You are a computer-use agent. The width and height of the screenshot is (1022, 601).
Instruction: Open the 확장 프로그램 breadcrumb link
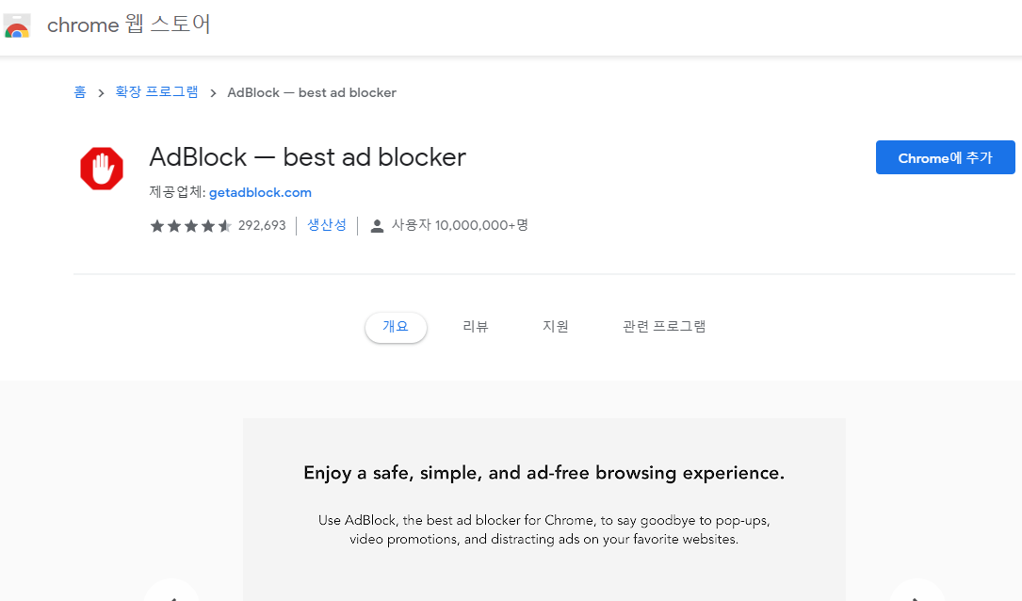coord(157,92)
